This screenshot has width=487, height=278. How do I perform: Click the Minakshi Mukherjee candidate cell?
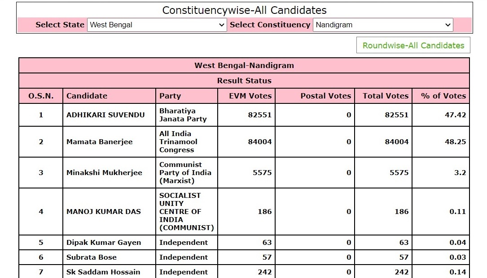(104, 173)
